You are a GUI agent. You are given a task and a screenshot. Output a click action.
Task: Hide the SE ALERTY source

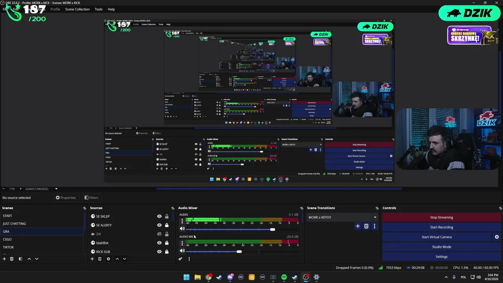click(x=159, y=225)
